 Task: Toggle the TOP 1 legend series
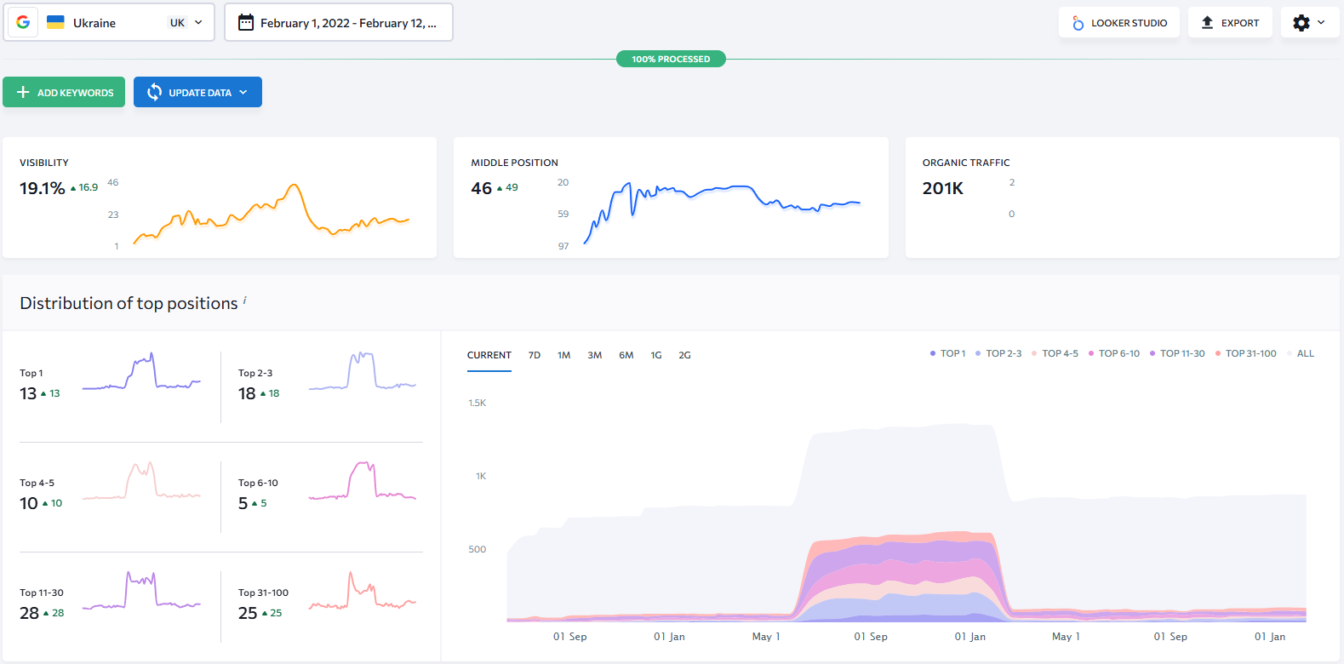tap(947, 353)
